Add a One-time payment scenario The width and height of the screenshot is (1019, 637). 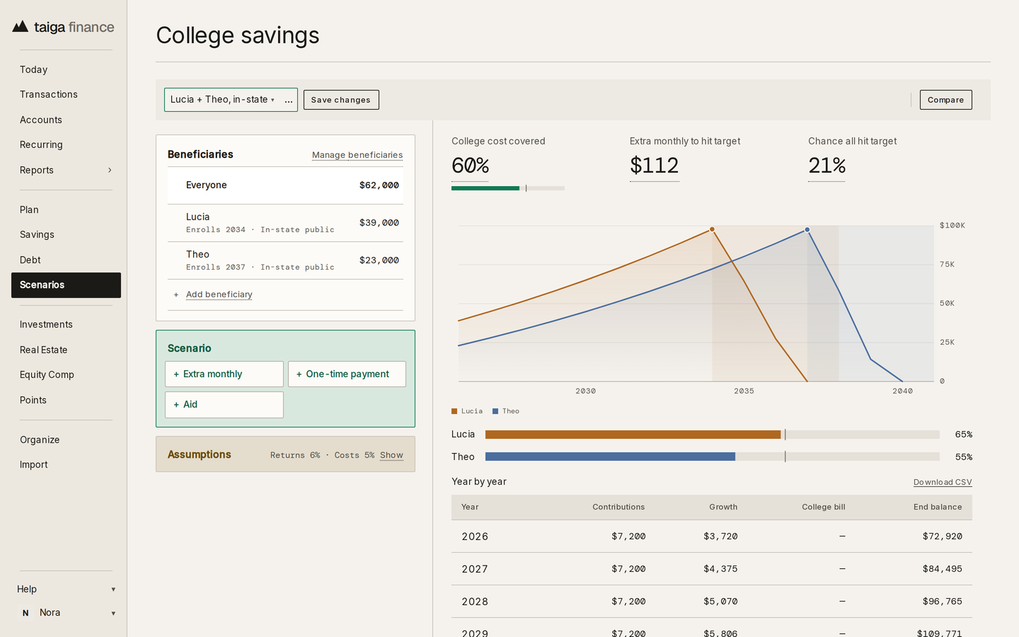pos(347,374)
